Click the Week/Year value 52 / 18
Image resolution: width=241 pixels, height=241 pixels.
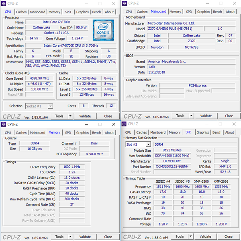pyautogui.click(x=225, y=172)
